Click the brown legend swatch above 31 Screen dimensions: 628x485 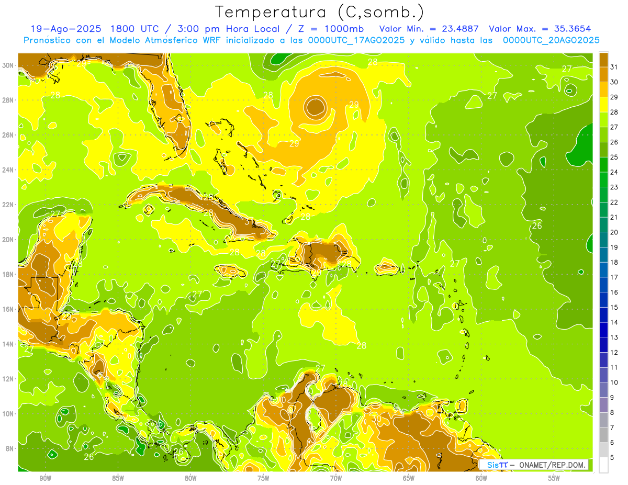[x=603, y=60]
